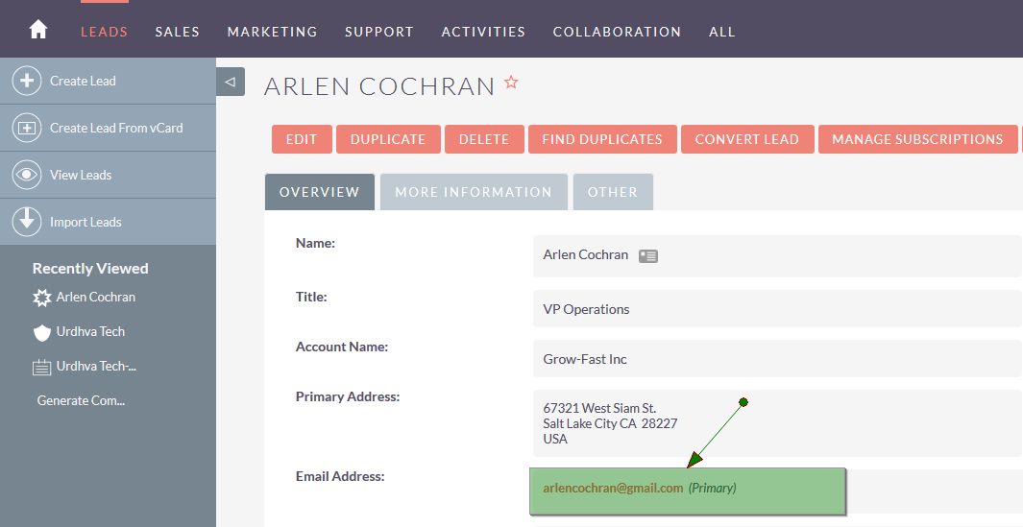Screen dimensions: 1023x527
Task: Open the vCard icon next to the name
Action: pos(647,256)
